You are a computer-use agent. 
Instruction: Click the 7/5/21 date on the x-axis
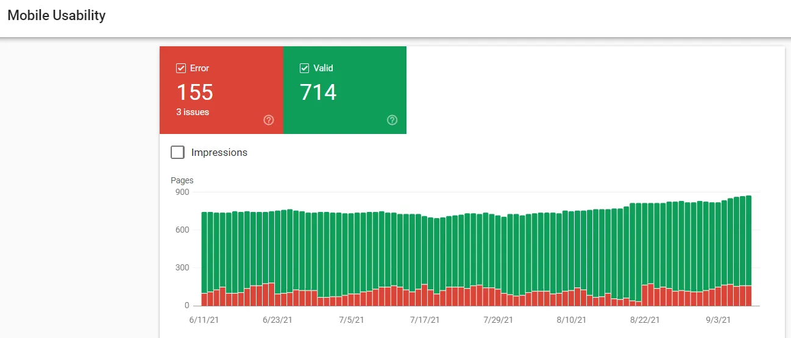pyautogui.click(x=351, y=320)
